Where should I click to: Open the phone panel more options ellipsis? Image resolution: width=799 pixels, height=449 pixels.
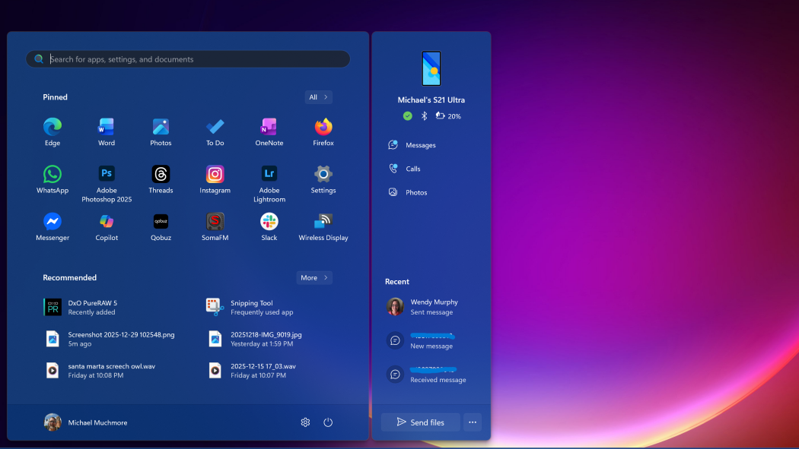473,422
